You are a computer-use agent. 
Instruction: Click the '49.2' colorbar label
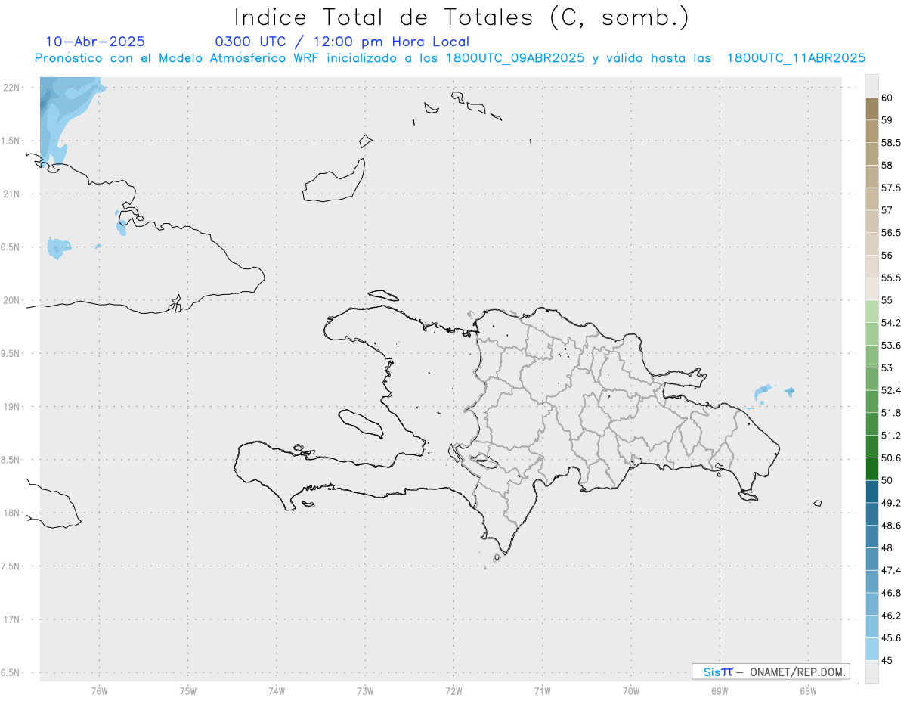890,503
